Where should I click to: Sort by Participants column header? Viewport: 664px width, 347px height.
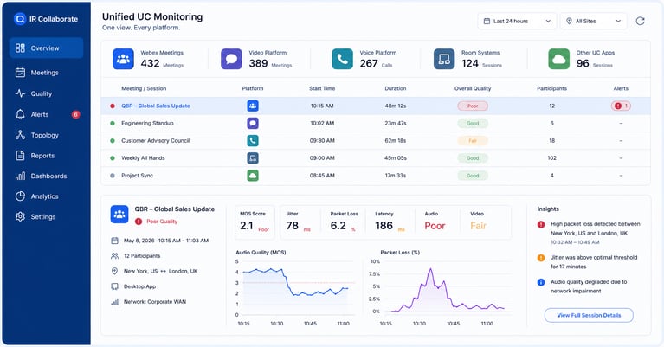(551, 88)
